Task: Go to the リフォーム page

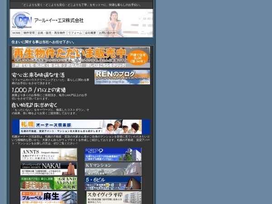Action: 75,33
